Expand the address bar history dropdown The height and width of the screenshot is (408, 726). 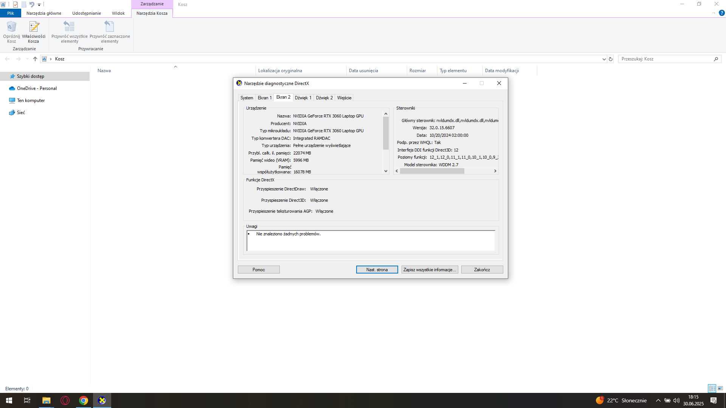coord(604,59)
